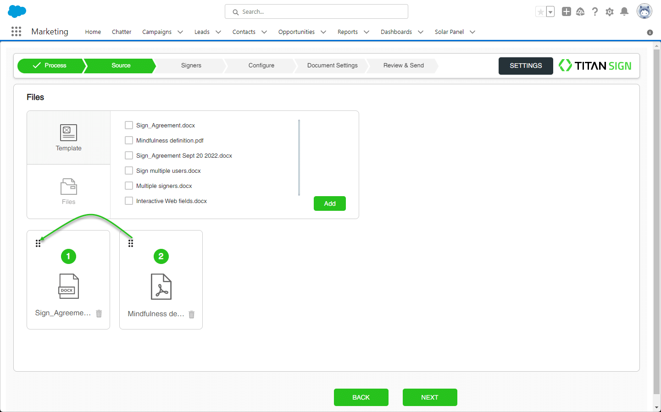Check Multiple signers.docx checkbox

(x=129, y=186)
